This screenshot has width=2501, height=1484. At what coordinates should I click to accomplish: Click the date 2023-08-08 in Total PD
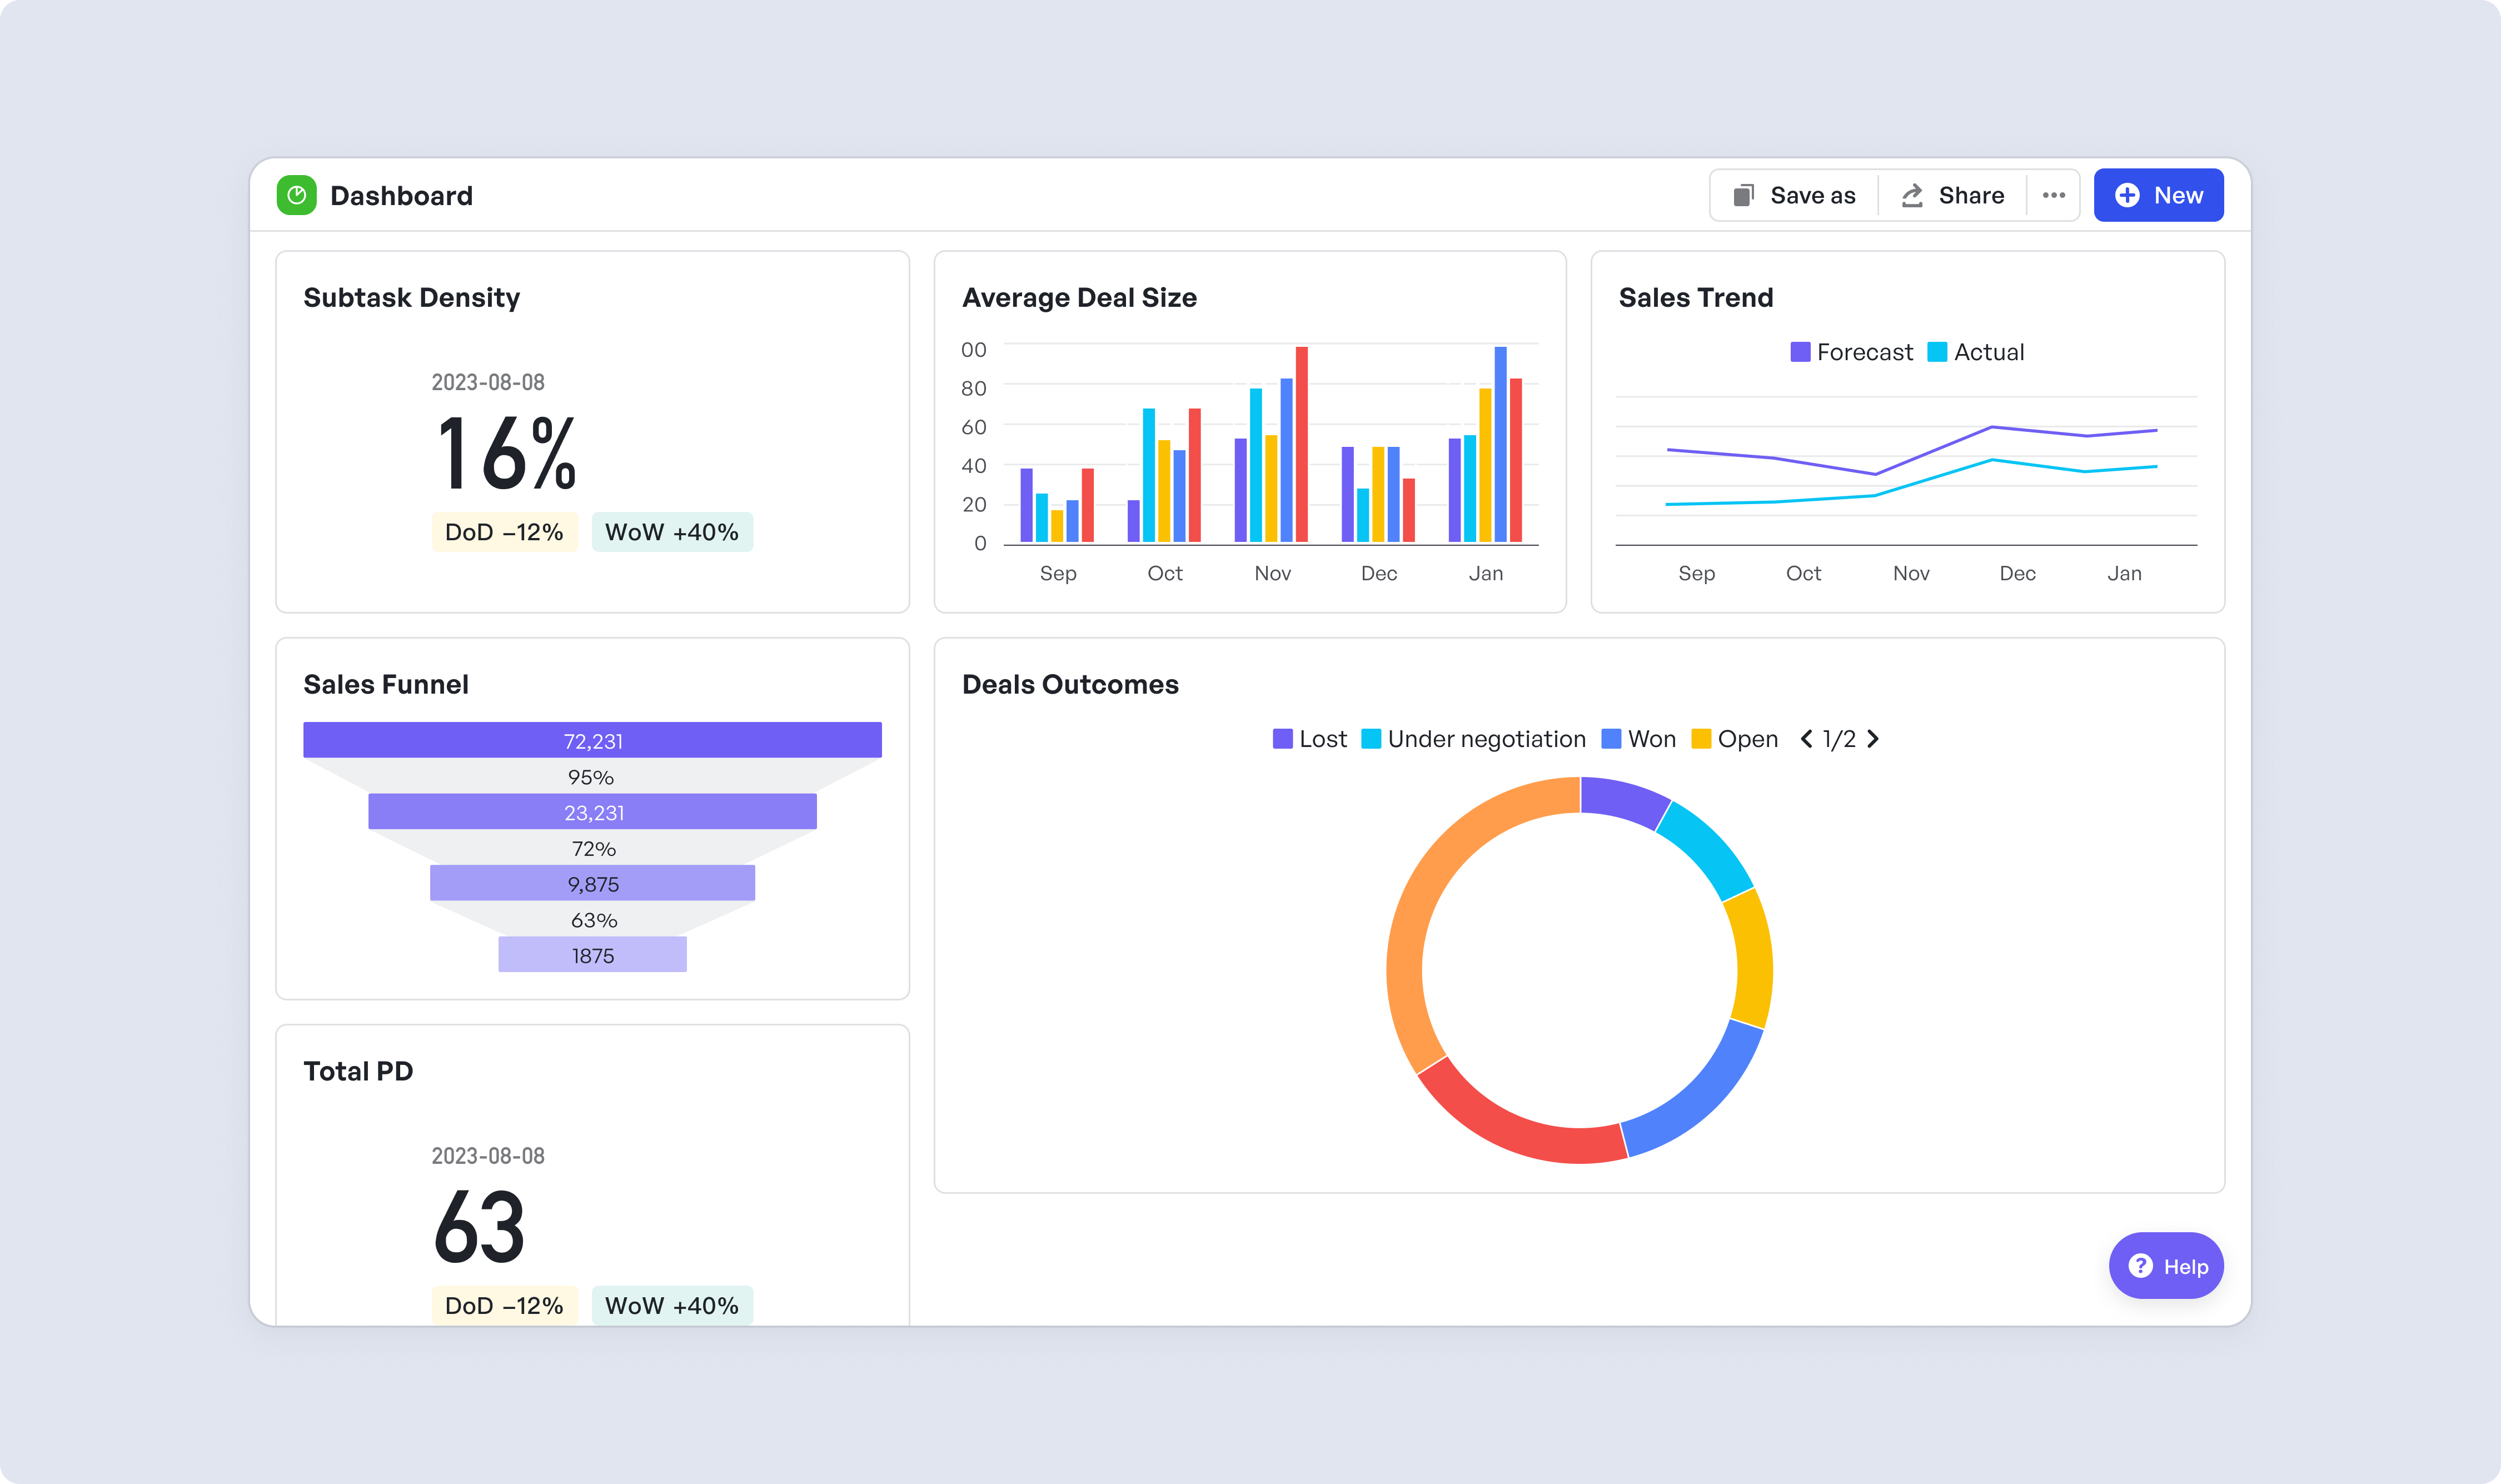click(x=488, y=1156)
